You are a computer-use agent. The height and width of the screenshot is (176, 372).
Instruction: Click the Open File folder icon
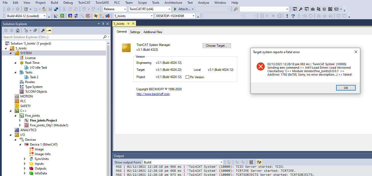[44, 9]
